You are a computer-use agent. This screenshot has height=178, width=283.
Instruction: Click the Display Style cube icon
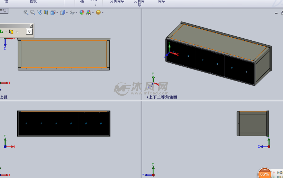point(62,12)
